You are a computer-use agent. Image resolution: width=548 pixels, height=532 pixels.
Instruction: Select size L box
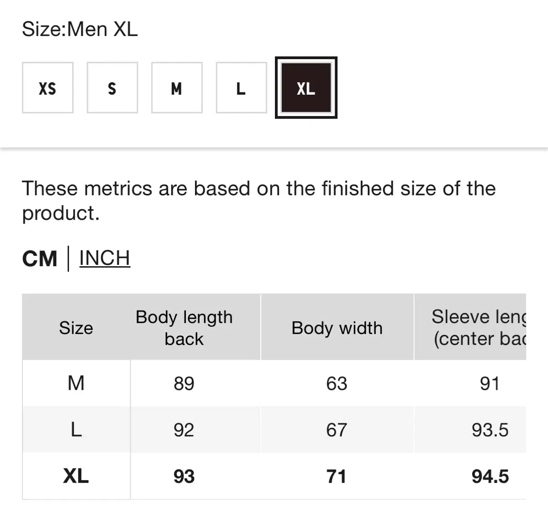(x=241, y=88)
